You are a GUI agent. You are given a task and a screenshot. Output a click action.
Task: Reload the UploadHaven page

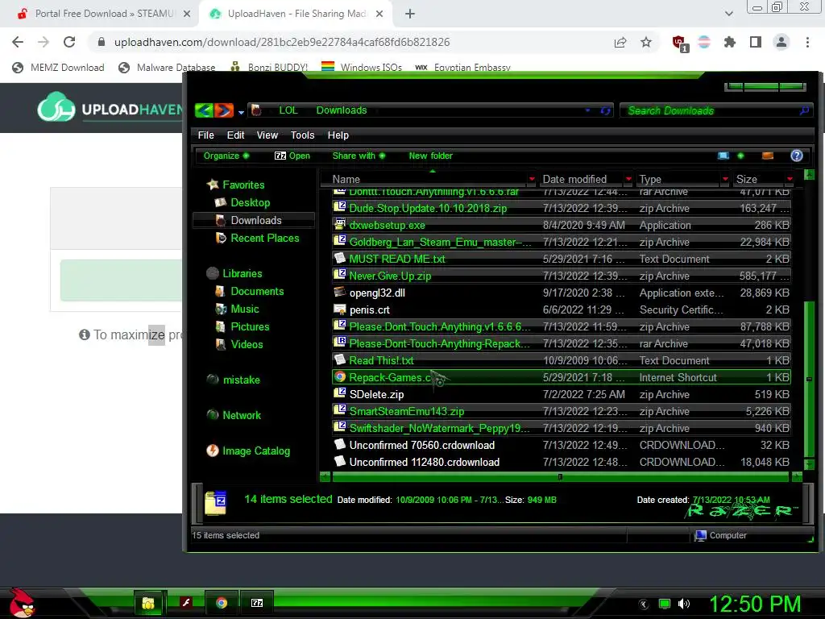69,42
